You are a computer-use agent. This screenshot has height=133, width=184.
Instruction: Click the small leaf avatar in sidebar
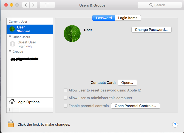coord(12,29)
